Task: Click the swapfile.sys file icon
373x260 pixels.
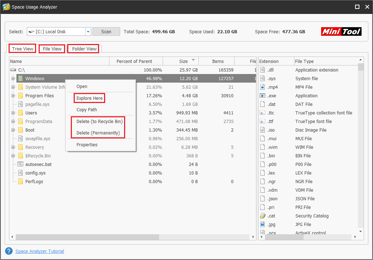Action: [21, 138]
